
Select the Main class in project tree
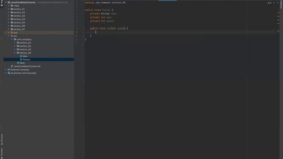[22, 63]
